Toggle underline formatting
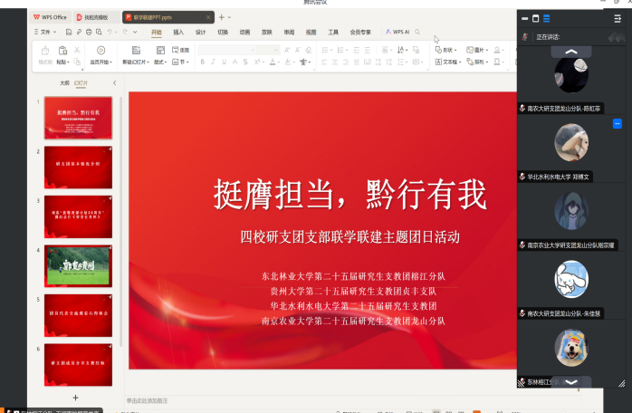632x413 pixels. (225, 62)
